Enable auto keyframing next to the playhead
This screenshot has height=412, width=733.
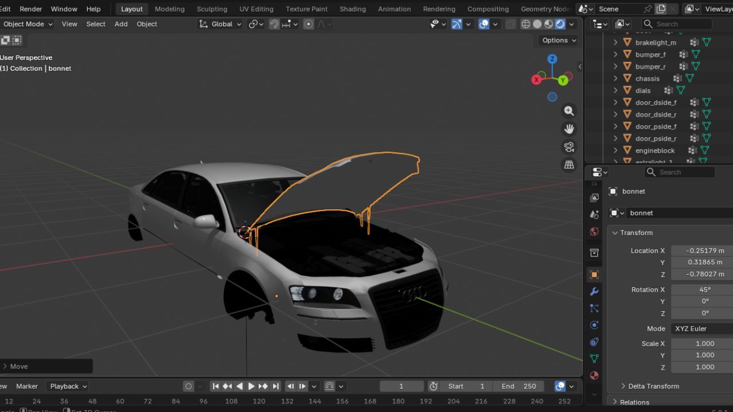pos(188,386)
